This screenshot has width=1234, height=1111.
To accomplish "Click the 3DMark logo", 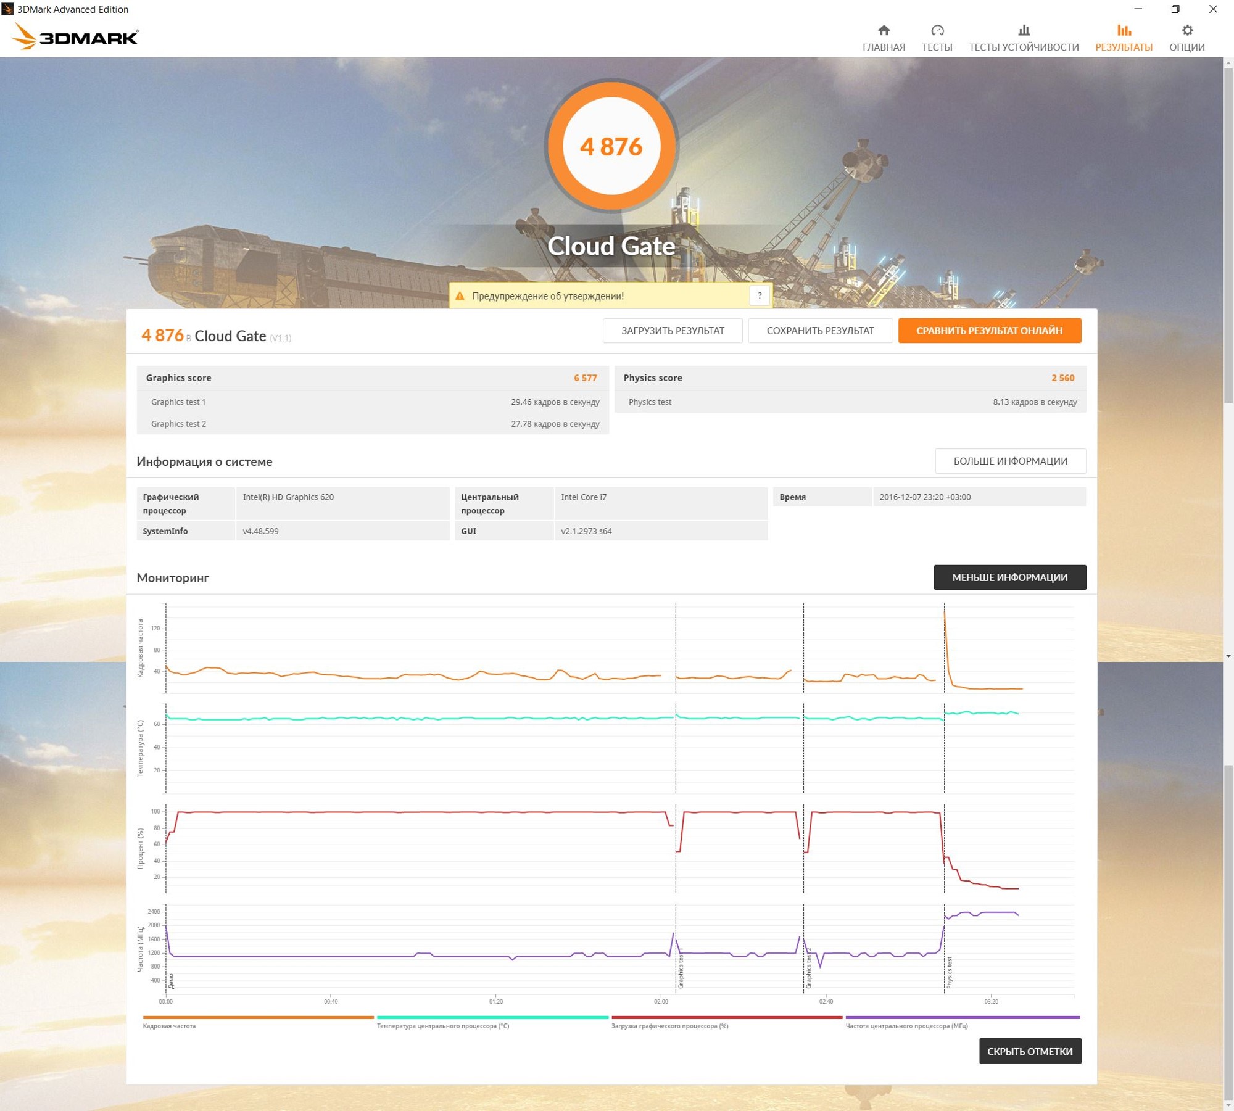I will 75,36.
